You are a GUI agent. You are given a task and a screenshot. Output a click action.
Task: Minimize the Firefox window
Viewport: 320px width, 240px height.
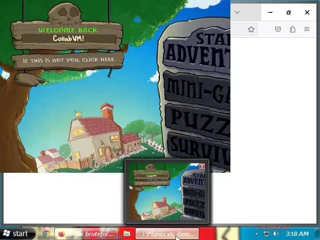click(270, 12)
